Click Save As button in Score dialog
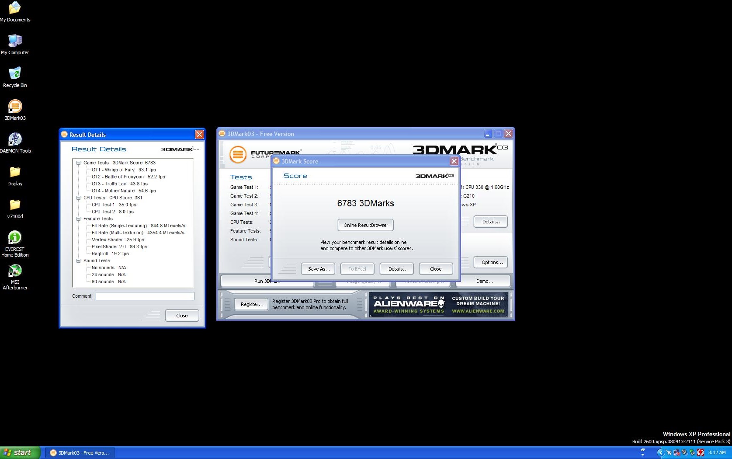 [x=318, y=269]
